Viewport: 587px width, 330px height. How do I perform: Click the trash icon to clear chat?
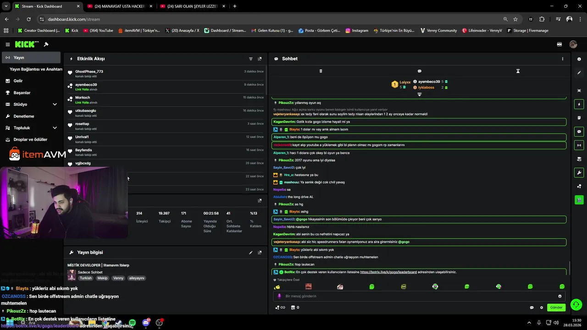[321, 71]
